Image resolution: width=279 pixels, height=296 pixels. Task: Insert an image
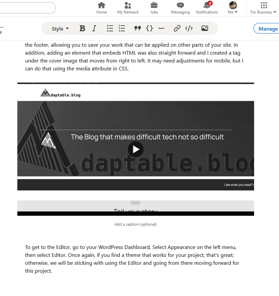(205, 28)
